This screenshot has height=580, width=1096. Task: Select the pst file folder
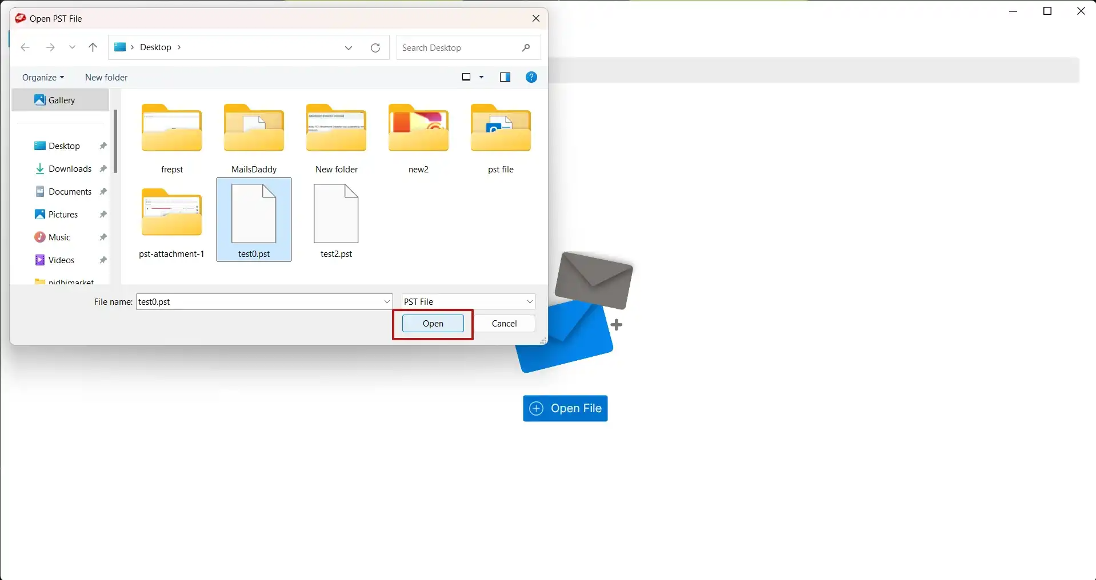(501, 138)
